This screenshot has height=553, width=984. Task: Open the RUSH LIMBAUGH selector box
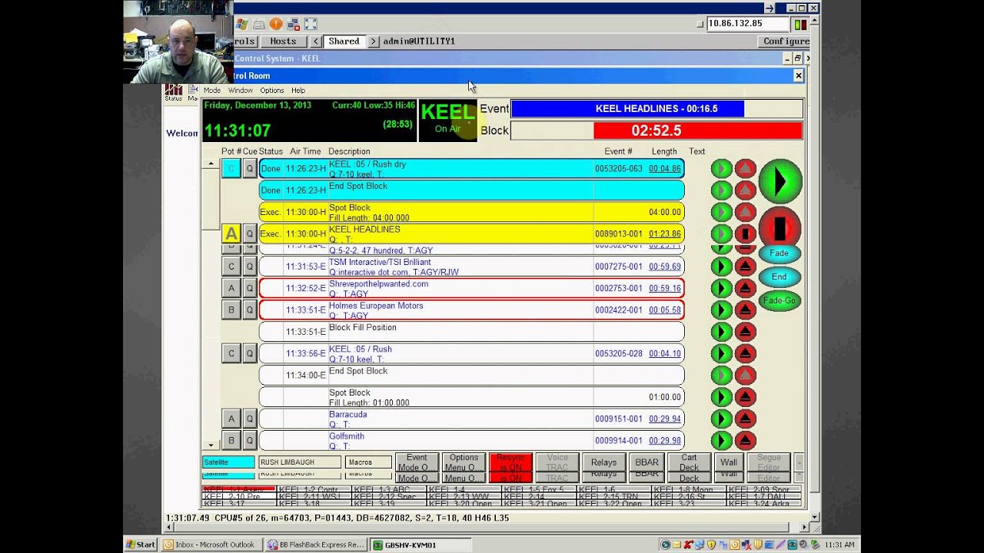pos(300,462)
